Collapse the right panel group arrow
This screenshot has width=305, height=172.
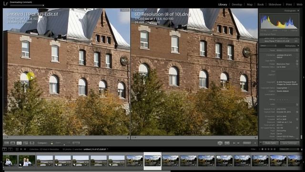coord(304,77)
